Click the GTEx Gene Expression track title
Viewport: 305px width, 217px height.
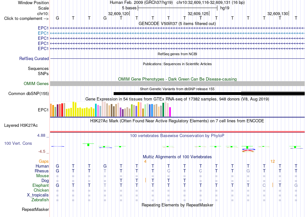pyautogui.click(x=177, y=99)
